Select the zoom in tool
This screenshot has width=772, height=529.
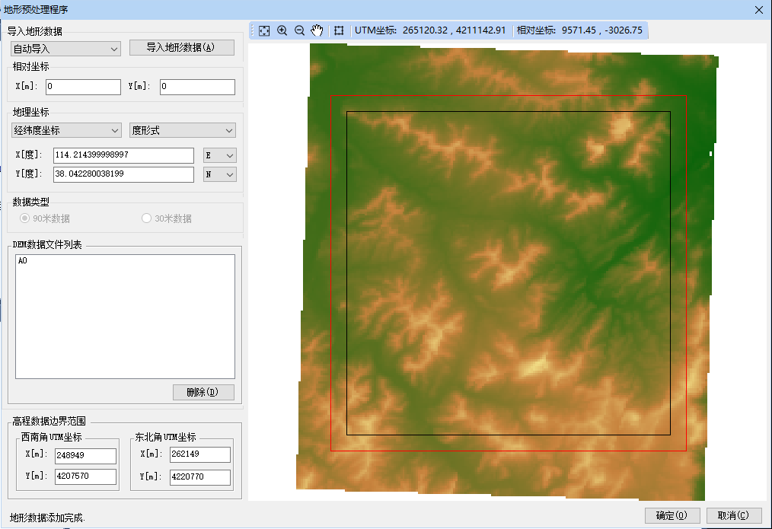click(282, 30)
